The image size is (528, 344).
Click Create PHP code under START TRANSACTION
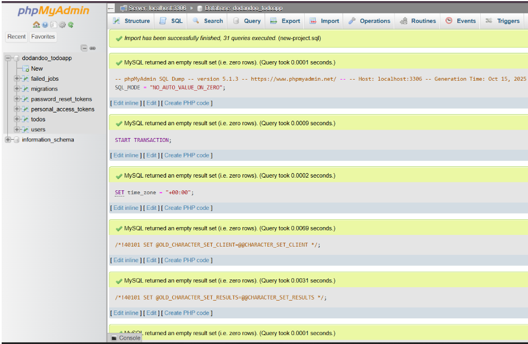[187, 155]
